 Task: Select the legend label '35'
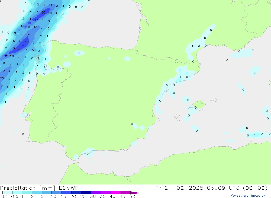click(x=103, y=196)
